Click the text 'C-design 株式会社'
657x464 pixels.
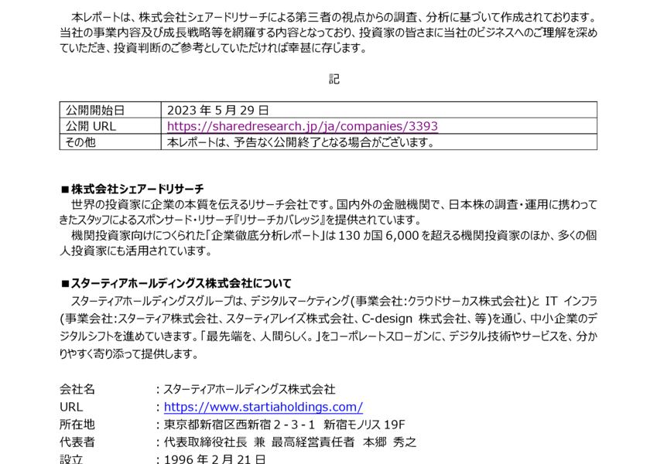pyautogui.click(x=414, y=319)
